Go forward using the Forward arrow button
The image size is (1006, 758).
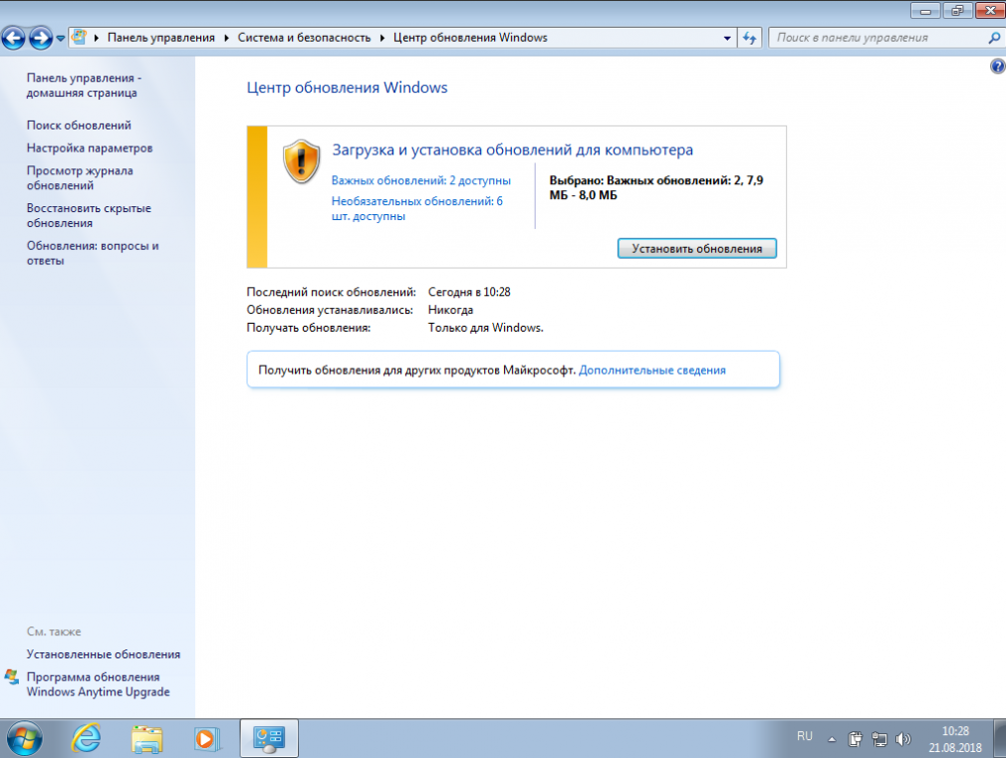[41, 38]
